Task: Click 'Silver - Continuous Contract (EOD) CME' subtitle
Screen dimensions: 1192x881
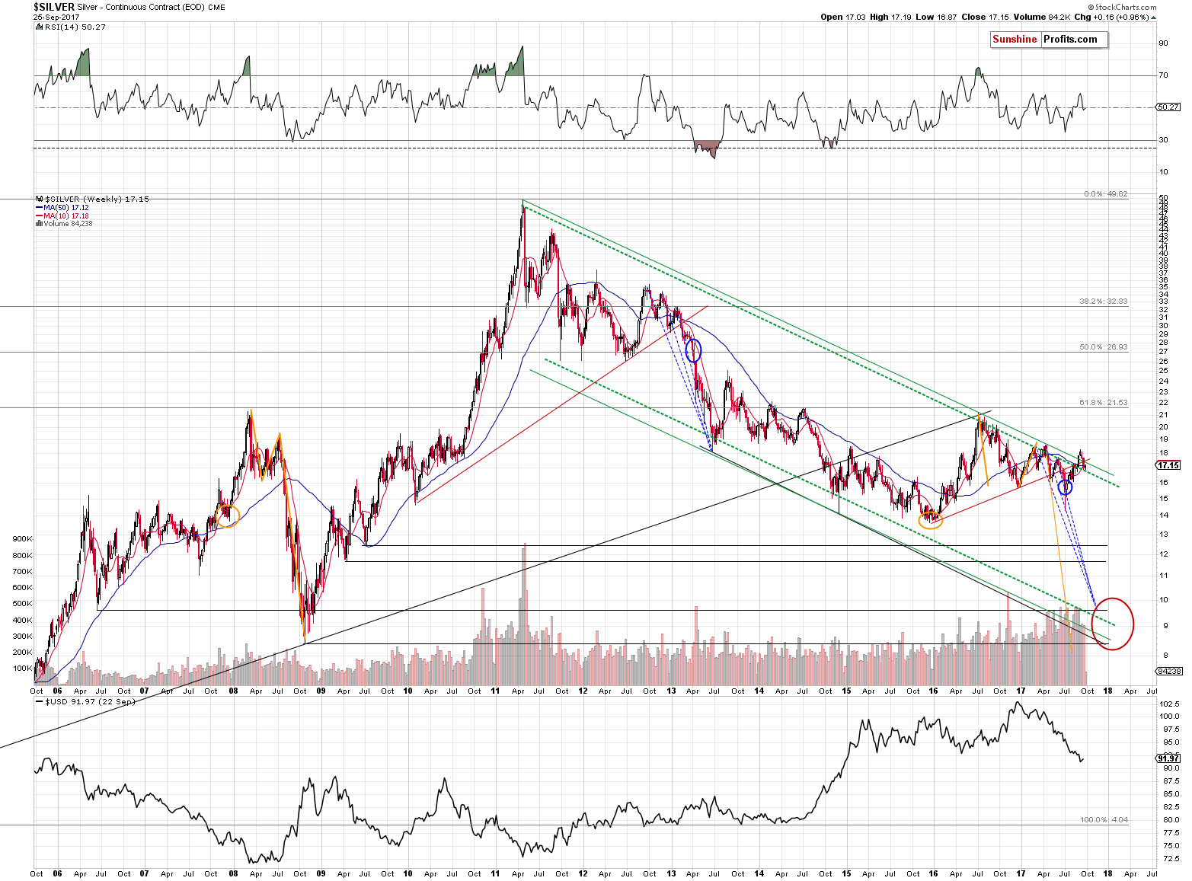Action: [151, 7]
